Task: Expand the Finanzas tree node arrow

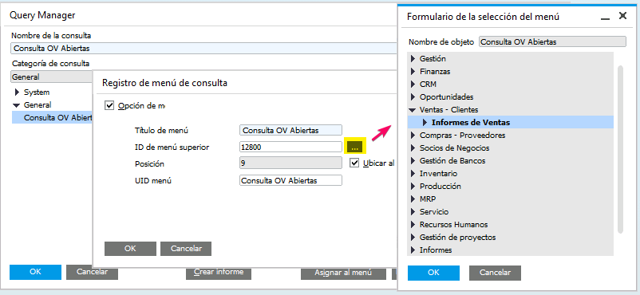Action: coord(413,72)
